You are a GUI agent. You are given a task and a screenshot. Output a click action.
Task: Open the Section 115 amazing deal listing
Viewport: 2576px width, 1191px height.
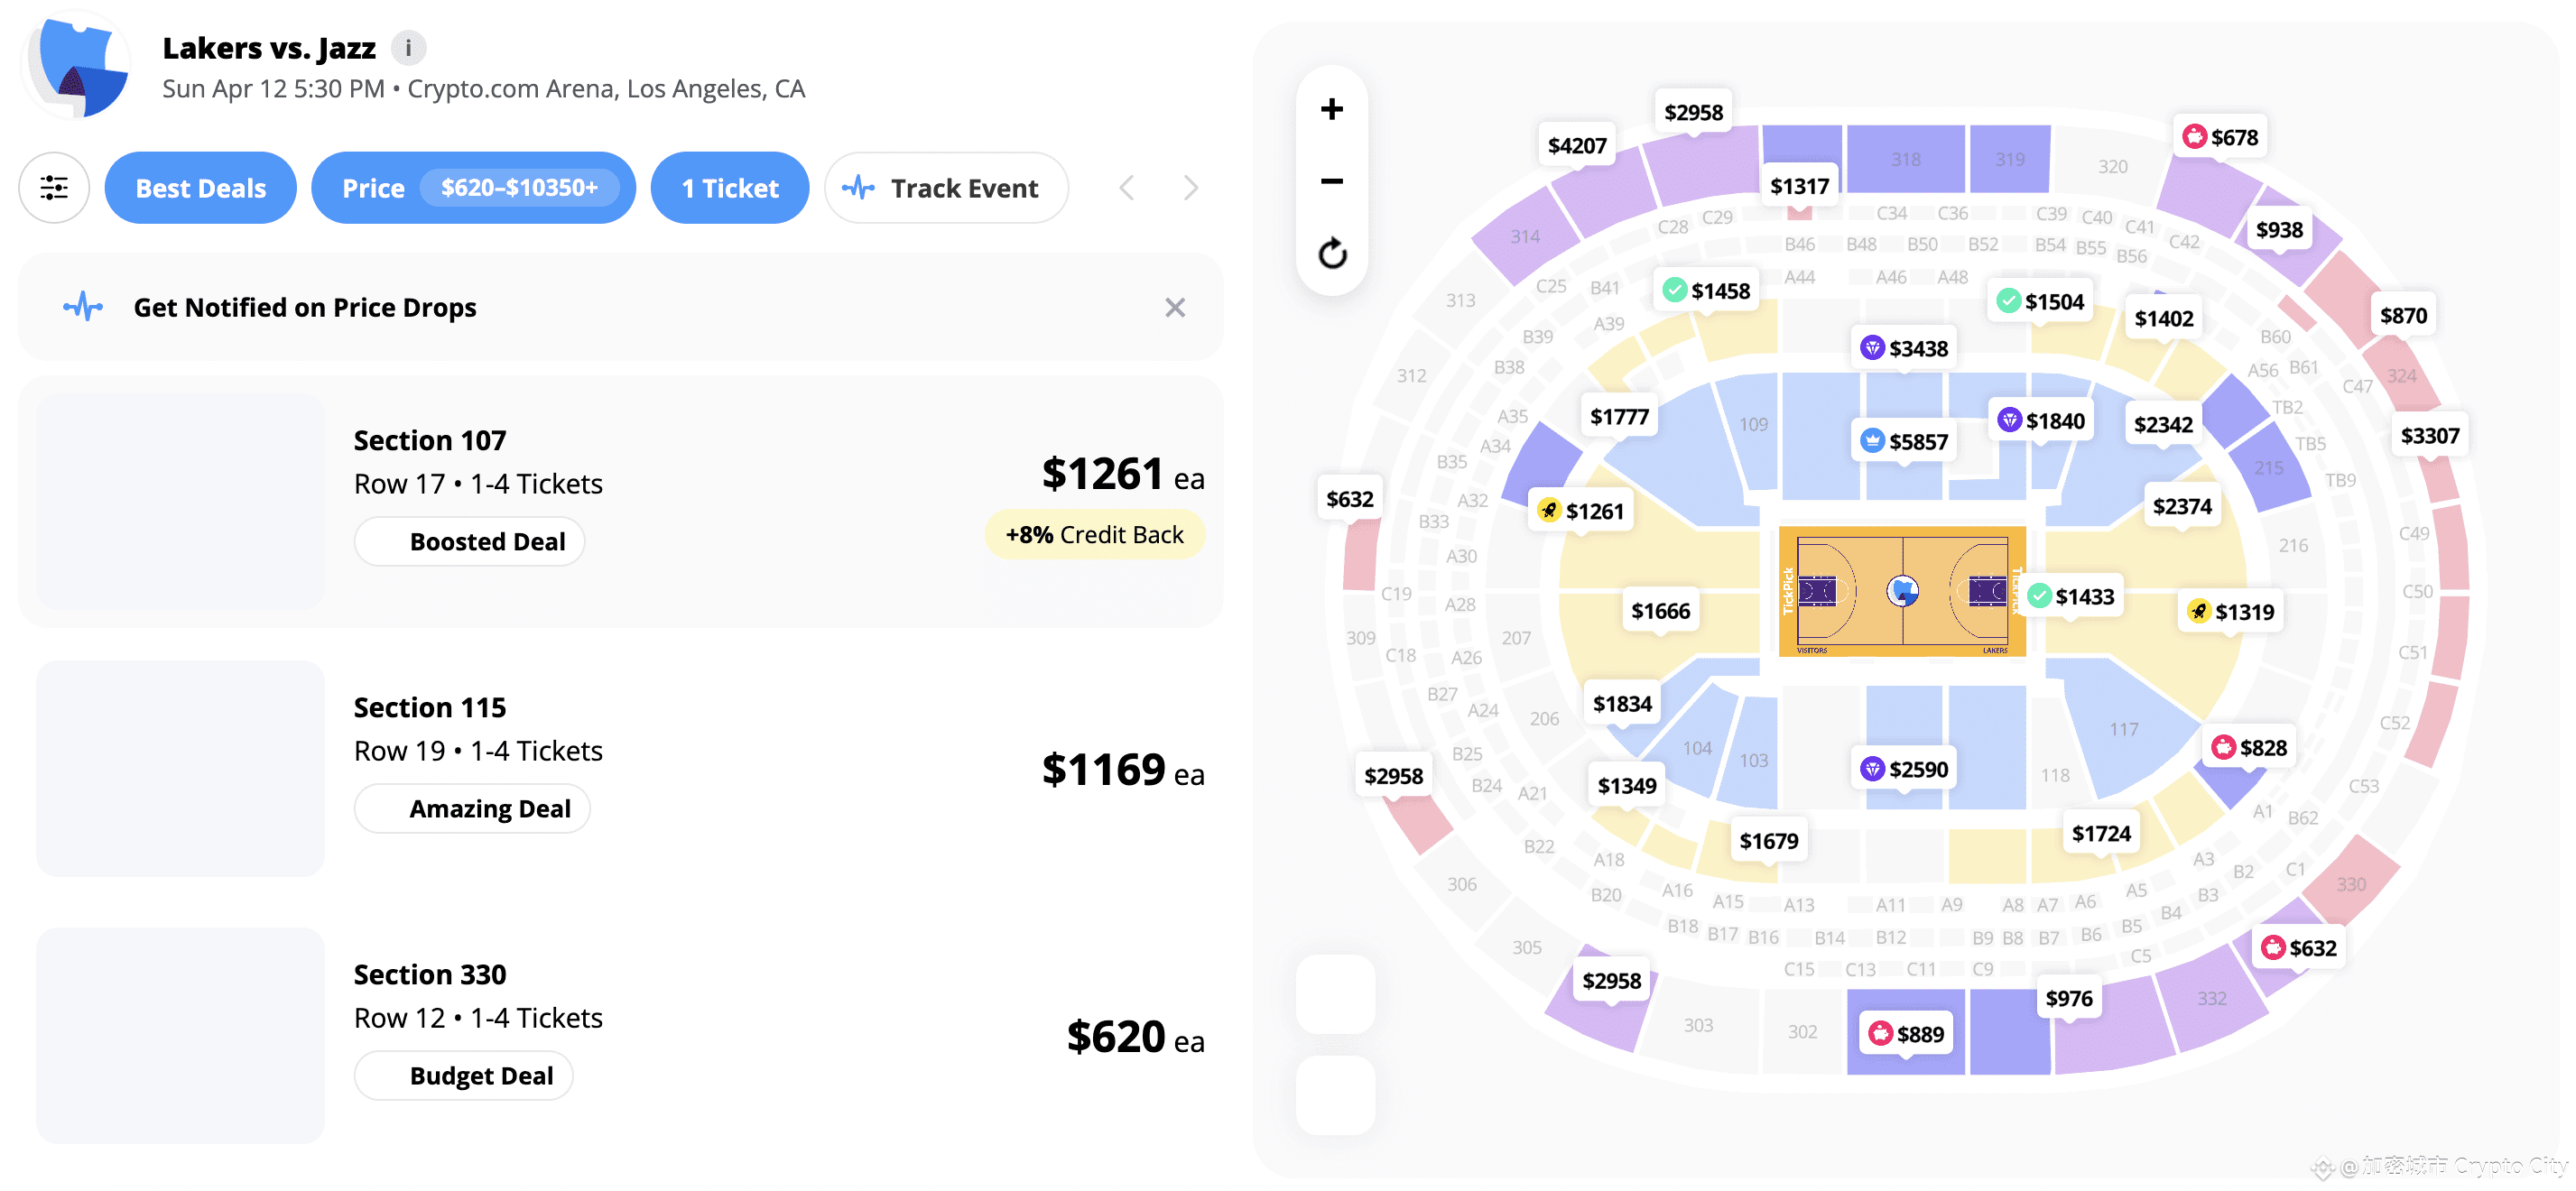(620, 768)
